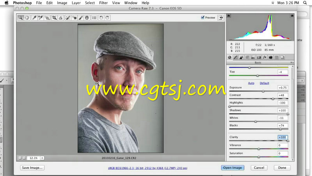
Task: Click the Save Image... button
Action: tap(32, 168)
